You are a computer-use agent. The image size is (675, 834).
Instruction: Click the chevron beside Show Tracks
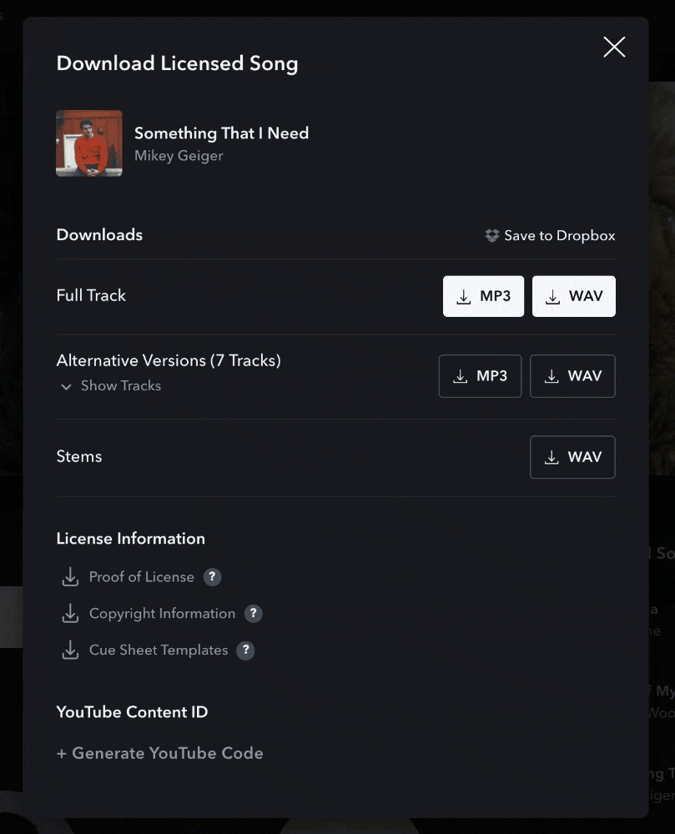click(x=66, y=386)
